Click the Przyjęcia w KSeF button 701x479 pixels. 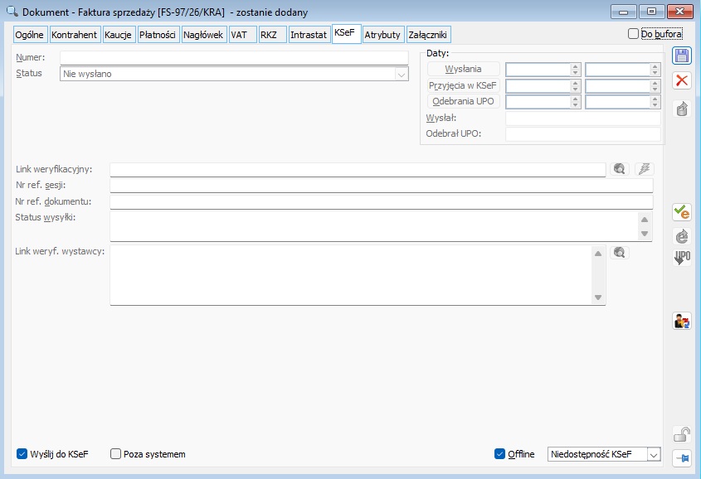(463, 85)
